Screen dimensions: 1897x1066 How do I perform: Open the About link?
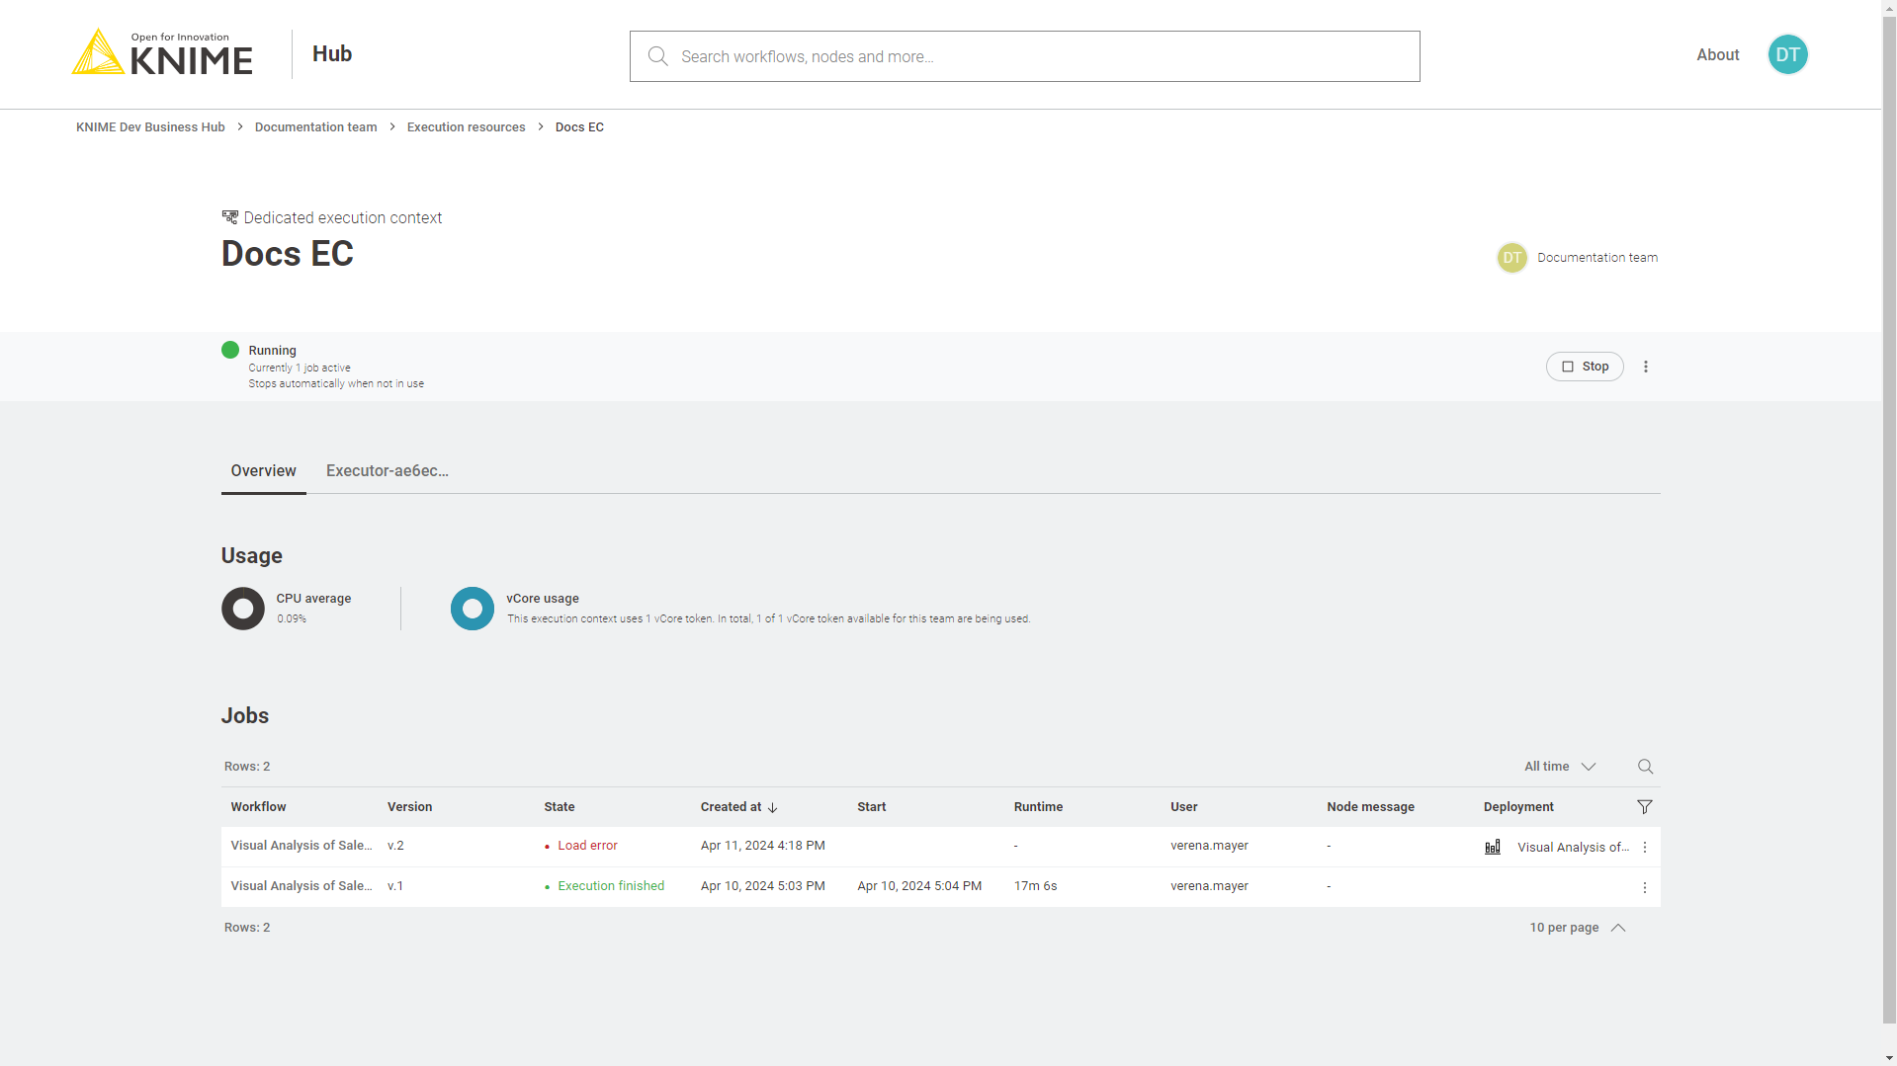[x=1717, y=55]
